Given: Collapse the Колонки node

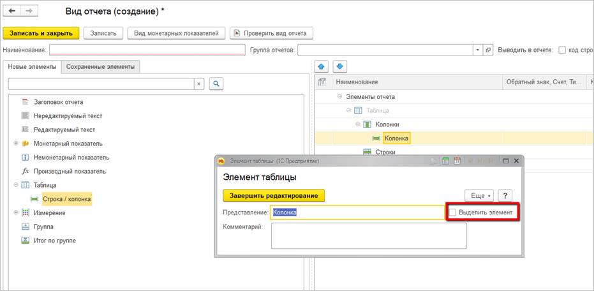Looking at the screenshot, I should pyautogui.click(x=357, y=124).
